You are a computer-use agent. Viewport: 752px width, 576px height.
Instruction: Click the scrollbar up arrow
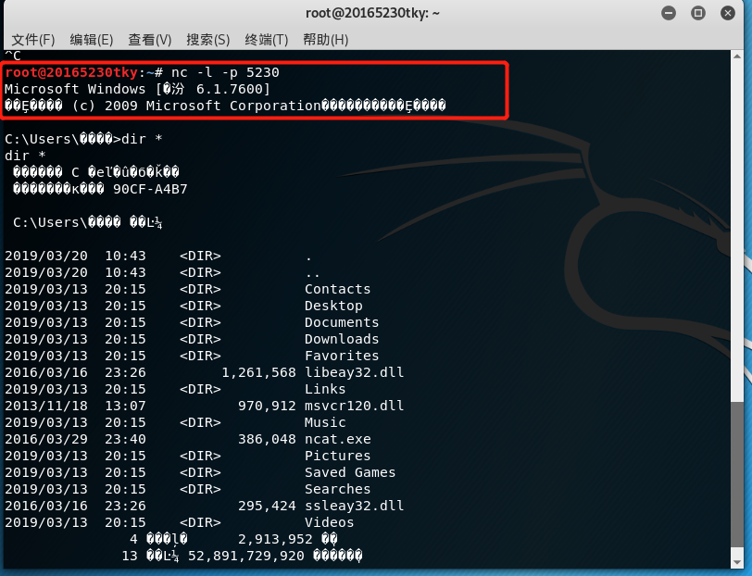coord(737,56)
